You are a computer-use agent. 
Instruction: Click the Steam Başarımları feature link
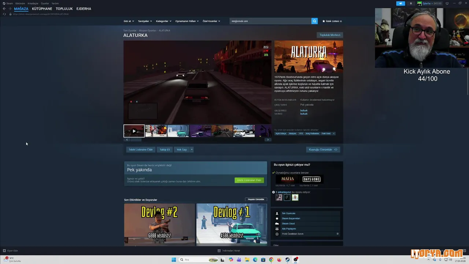coord(291,219)
